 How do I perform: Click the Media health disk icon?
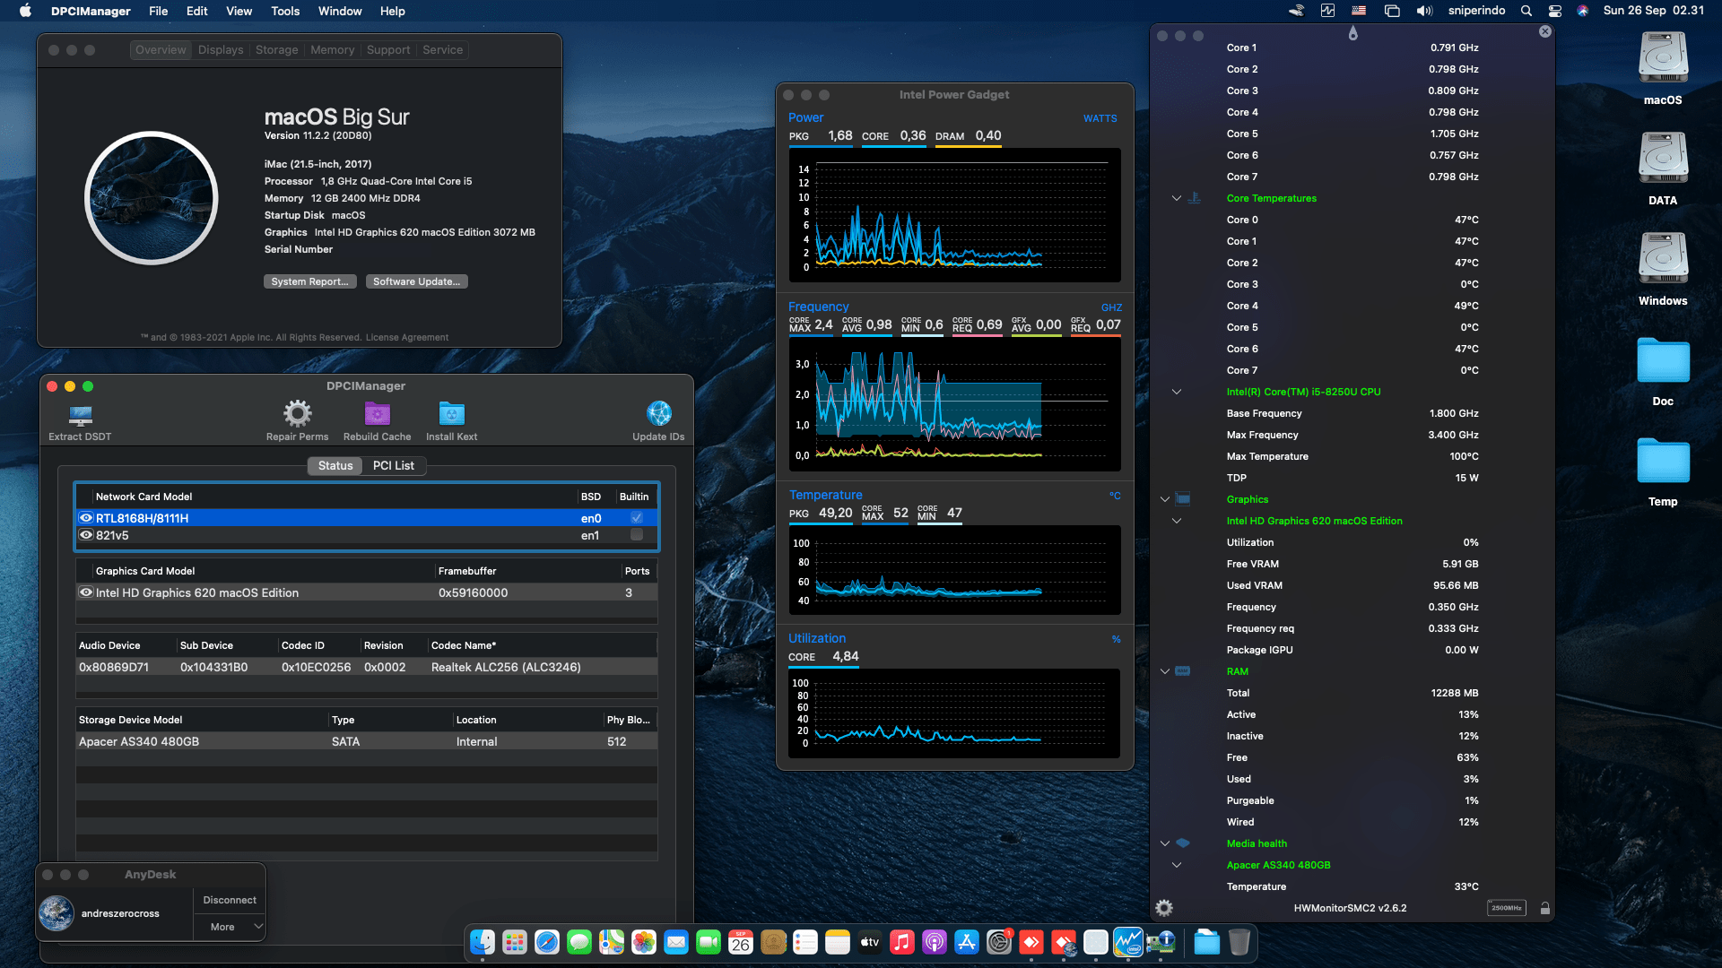[1183, 843]
